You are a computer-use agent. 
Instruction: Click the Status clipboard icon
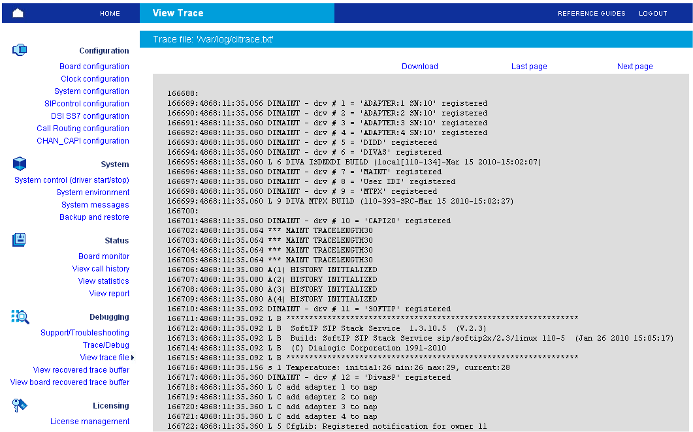coord(19,239)
